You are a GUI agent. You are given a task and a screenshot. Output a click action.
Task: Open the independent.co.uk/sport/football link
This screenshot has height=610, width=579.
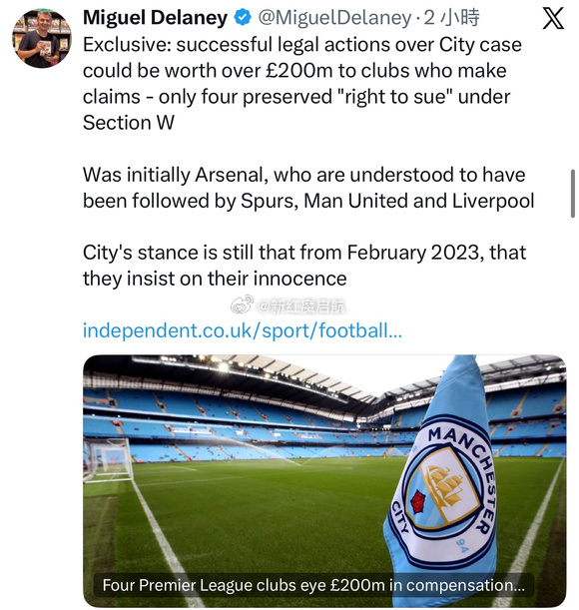pos(242,330)
